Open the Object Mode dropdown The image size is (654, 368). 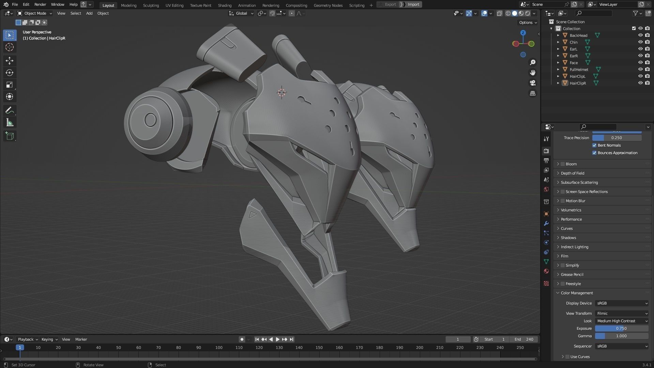click(x=35, y=13)
